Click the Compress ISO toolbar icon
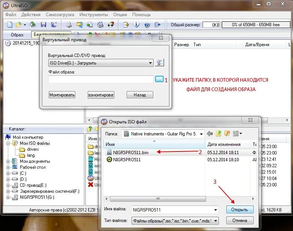The width and height of the screenshot is (293, 231). 79,25
